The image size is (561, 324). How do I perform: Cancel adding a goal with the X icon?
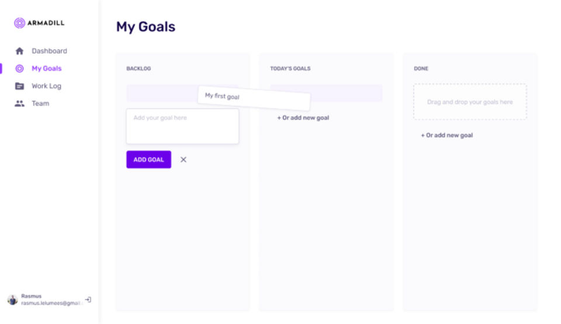click(183, 159)
